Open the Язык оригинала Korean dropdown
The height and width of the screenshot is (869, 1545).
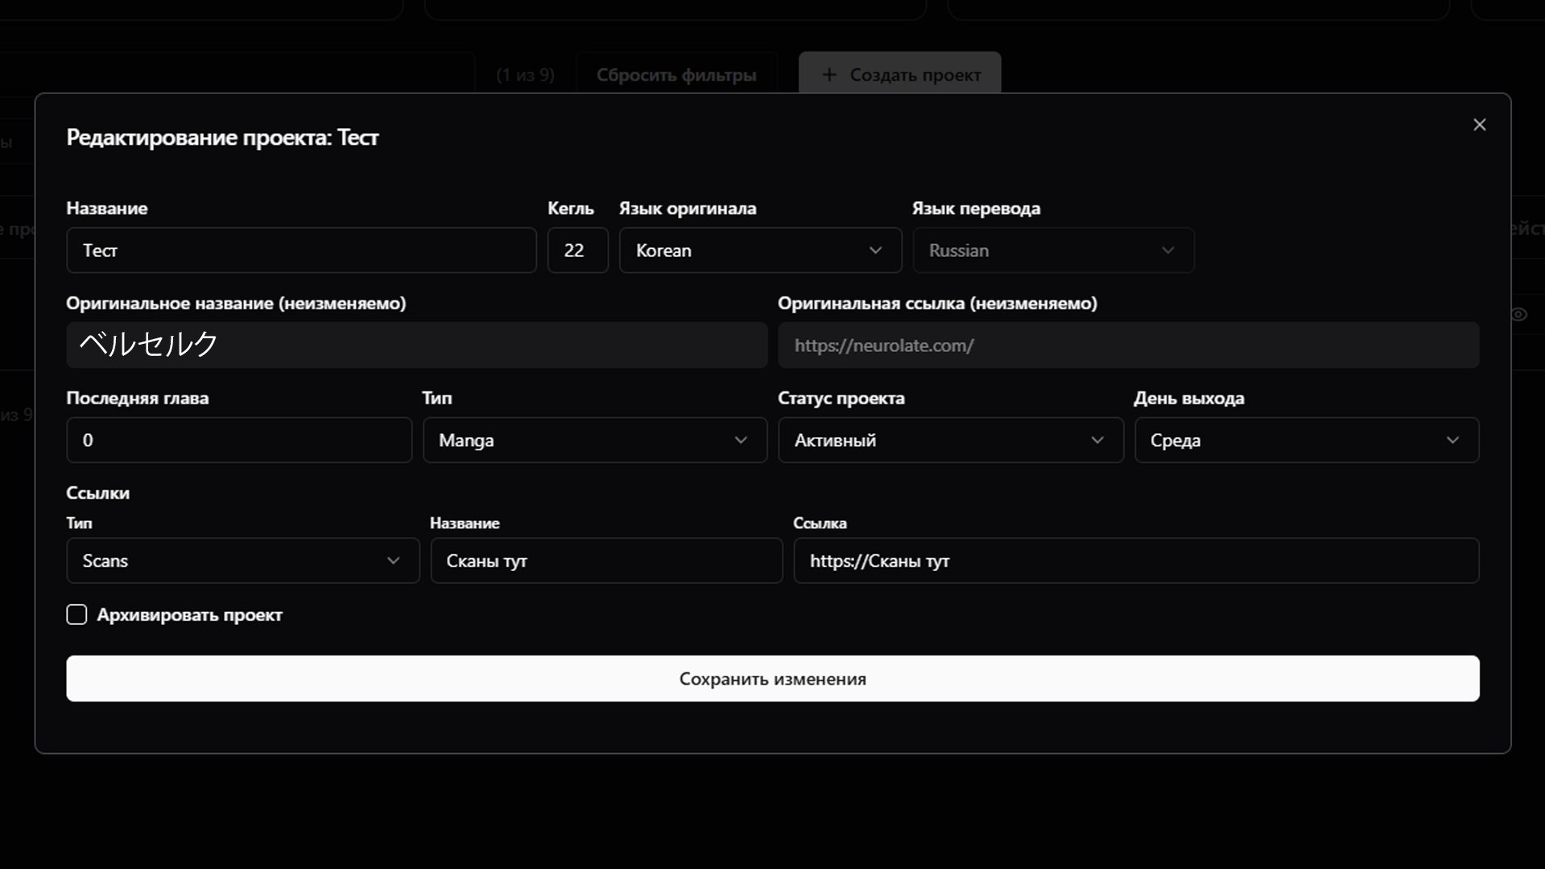(759, 250)
